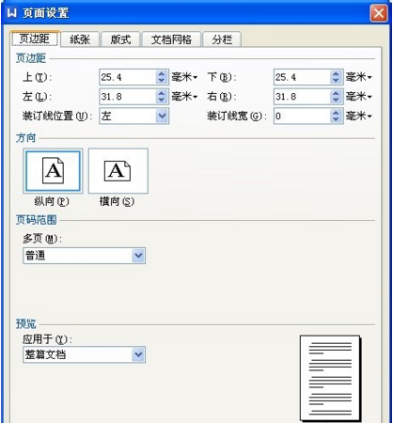Switch to the 文档网格 tab

click(x=171, y=39)
